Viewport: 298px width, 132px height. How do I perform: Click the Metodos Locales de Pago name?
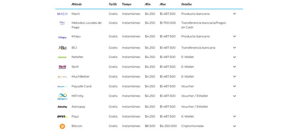click(x=86, y=25)
